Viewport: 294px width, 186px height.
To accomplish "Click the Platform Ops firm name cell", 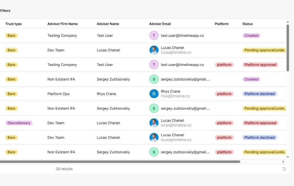I will point(58,94).
